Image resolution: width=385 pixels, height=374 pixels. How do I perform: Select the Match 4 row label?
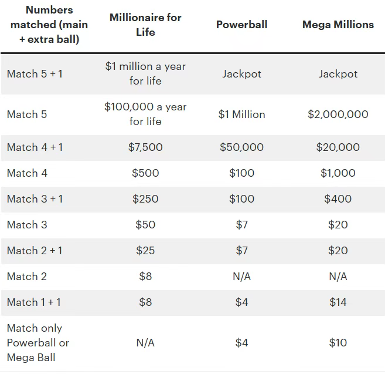click(27, 173)
